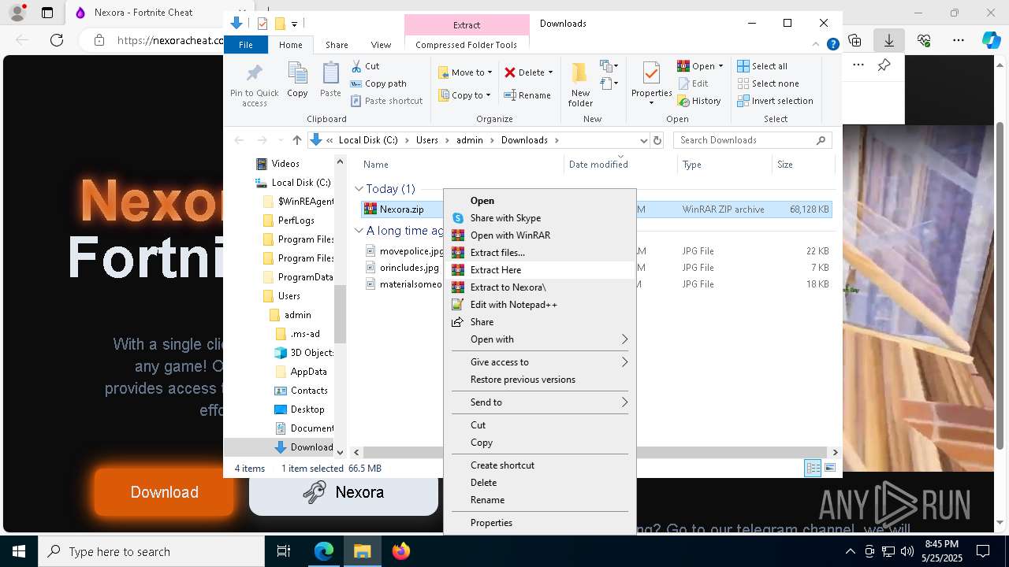Switch to large icons view button
The image size is (1009, 567).
pyautogui.click(x=829, y=469)
